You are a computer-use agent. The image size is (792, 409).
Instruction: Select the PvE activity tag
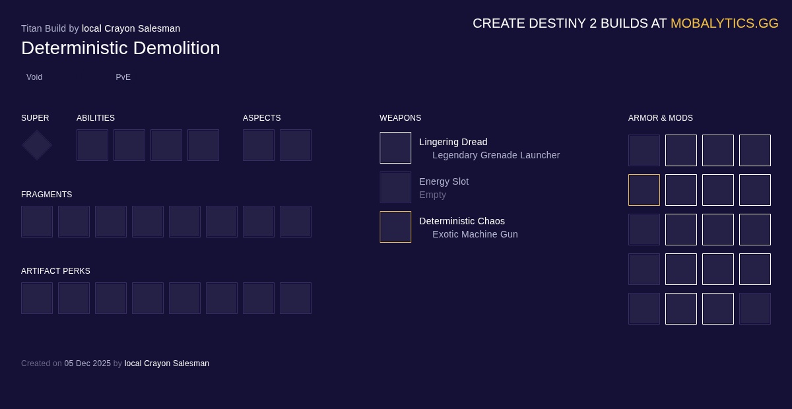coord(123,77)
